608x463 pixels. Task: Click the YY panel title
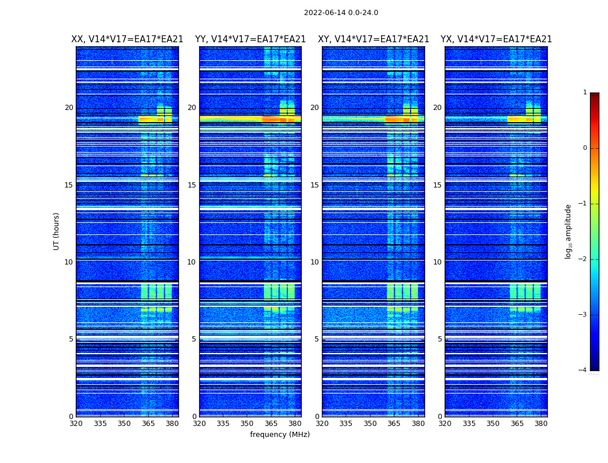pos(250,39)
